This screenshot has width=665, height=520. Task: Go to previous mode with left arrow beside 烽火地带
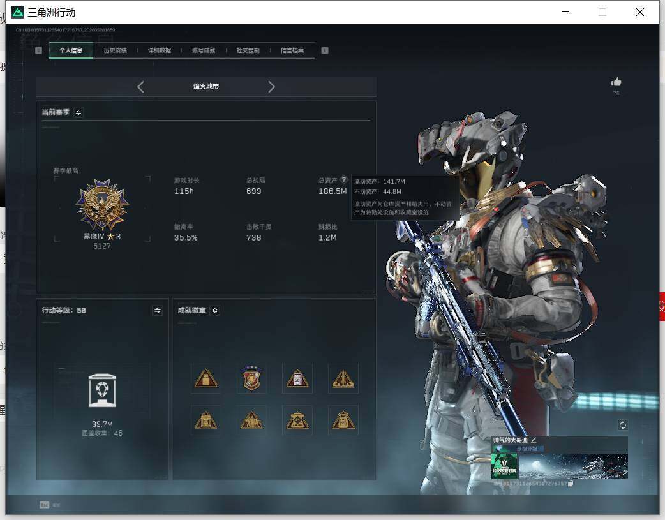pyautogui.click(x=141, y=87)
